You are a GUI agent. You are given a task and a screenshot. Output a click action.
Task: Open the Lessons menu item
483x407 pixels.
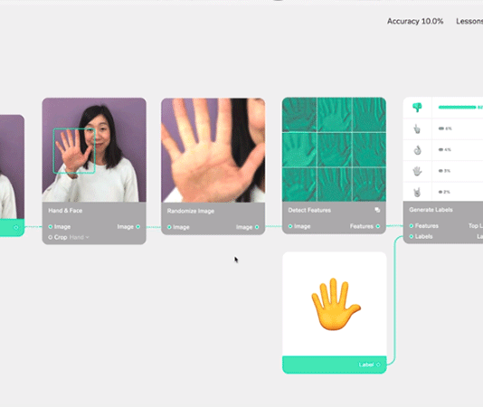[x=469, y=22]
